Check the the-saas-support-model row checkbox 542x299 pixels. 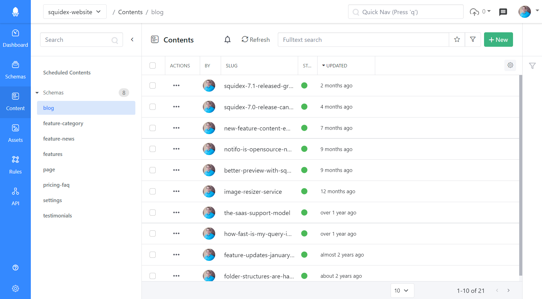tap(153, 213)
